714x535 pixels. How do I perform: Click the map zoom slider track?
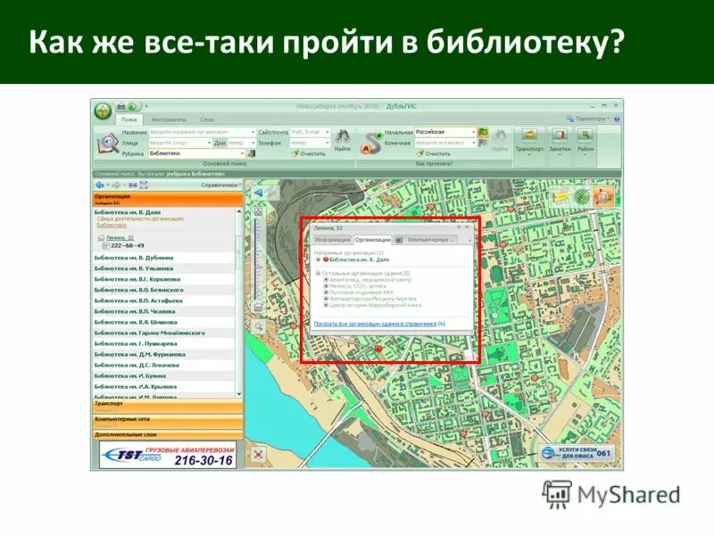258,259
